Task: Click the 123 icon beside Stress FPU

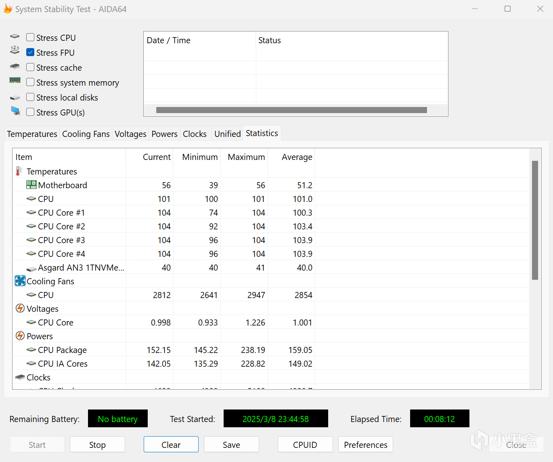Action: [15, 50]
